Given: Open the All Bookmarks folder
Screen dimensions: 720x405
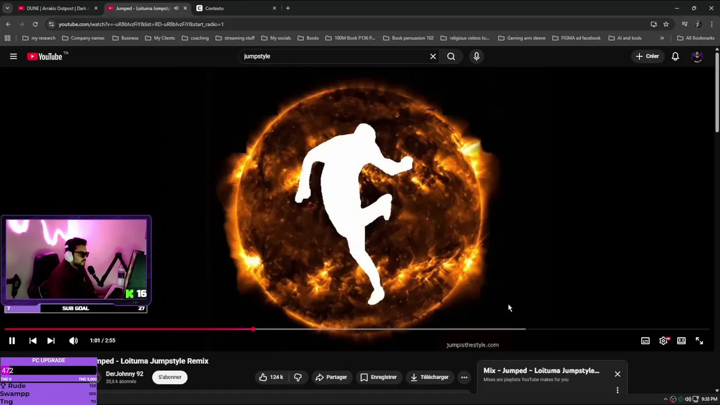Looking at the screenshot, I should 696,38.
